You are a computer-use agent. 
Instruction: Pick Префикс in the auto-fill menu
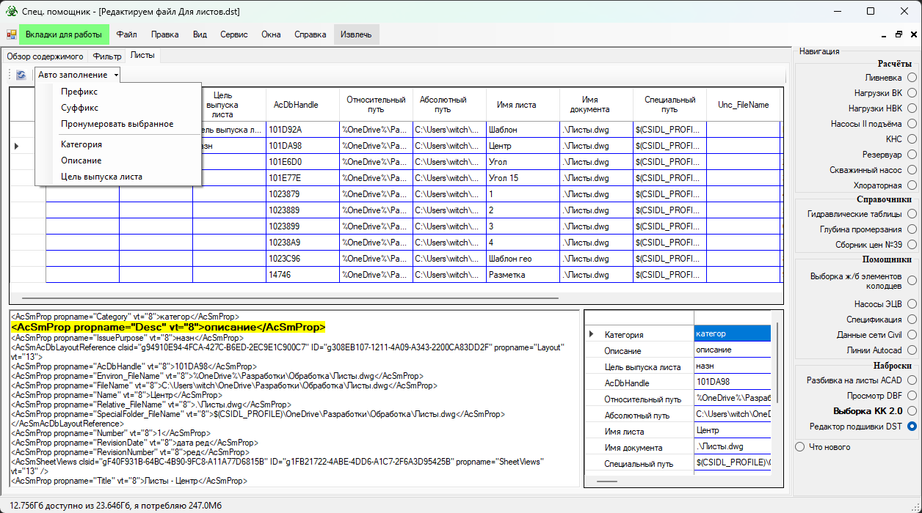tap(79, 92)
